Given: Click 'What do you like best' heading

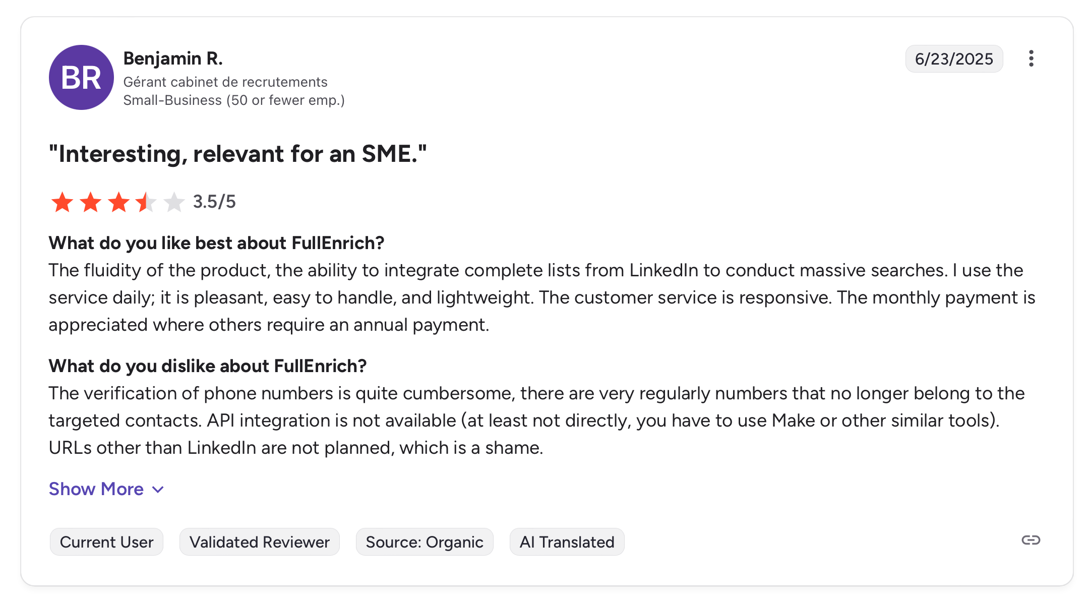Looking at the screenshot, I should click(216, 243).
